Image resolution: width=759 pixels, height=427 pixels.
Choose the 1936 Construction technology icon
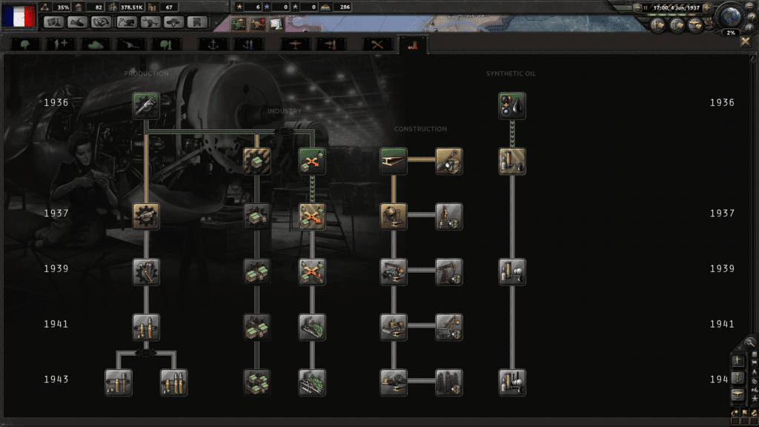point(394,161)
